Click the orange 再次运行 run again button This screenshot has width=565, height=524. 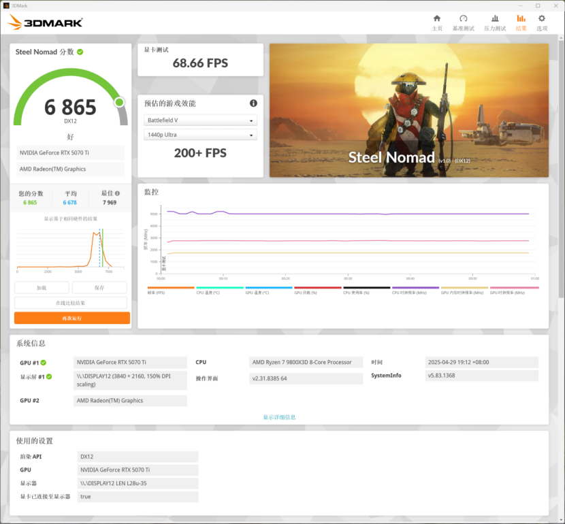coord(72,318)
